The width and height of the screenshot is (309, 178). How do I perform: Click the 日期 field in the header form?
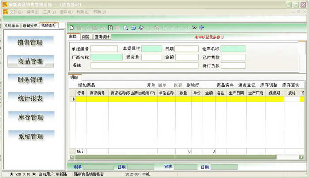(x=186, y=49)
